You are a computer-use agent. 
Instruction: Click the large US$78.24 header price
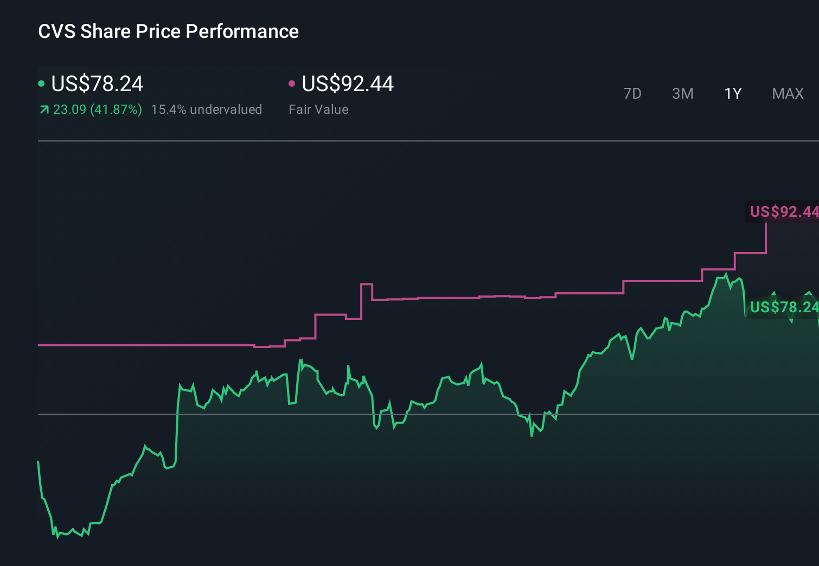pyautogui.click(x=97, y=83)
